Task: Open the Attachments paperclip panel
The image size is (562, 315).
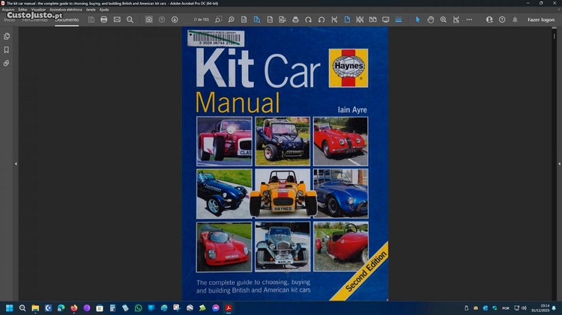Action: 7,63
